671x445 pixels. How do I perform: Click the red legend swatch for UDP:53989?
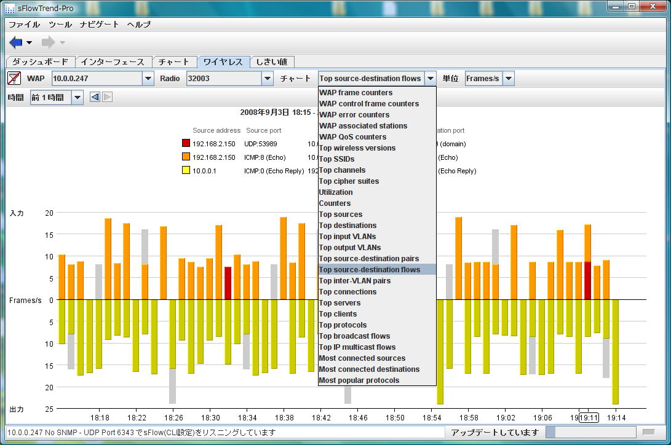coord(186,144)
